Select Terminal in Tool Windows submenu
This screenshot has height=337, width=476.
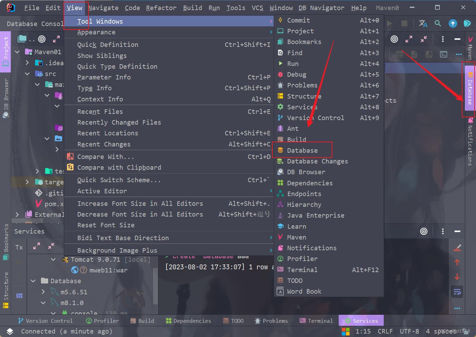(329, 270)
